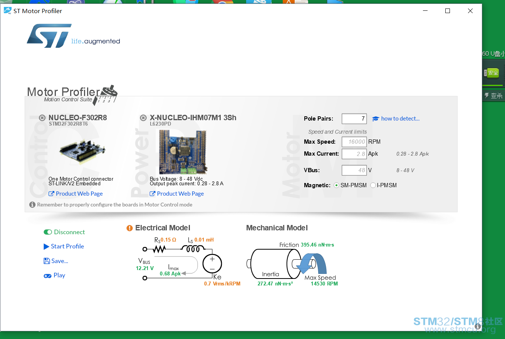This screenshot has height=339, width=505.
Task: Click the 'NUCLEO-F302R8' board name
Action: (x=78, y=117)
